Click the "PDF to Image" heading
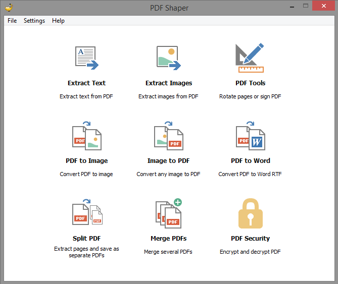Viewport: 338px width, 284px height. point(87,161)
